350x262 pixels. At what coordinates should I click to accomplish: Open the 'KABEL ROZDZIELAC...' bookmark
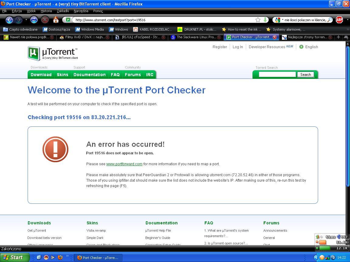(x=153, y=29)
